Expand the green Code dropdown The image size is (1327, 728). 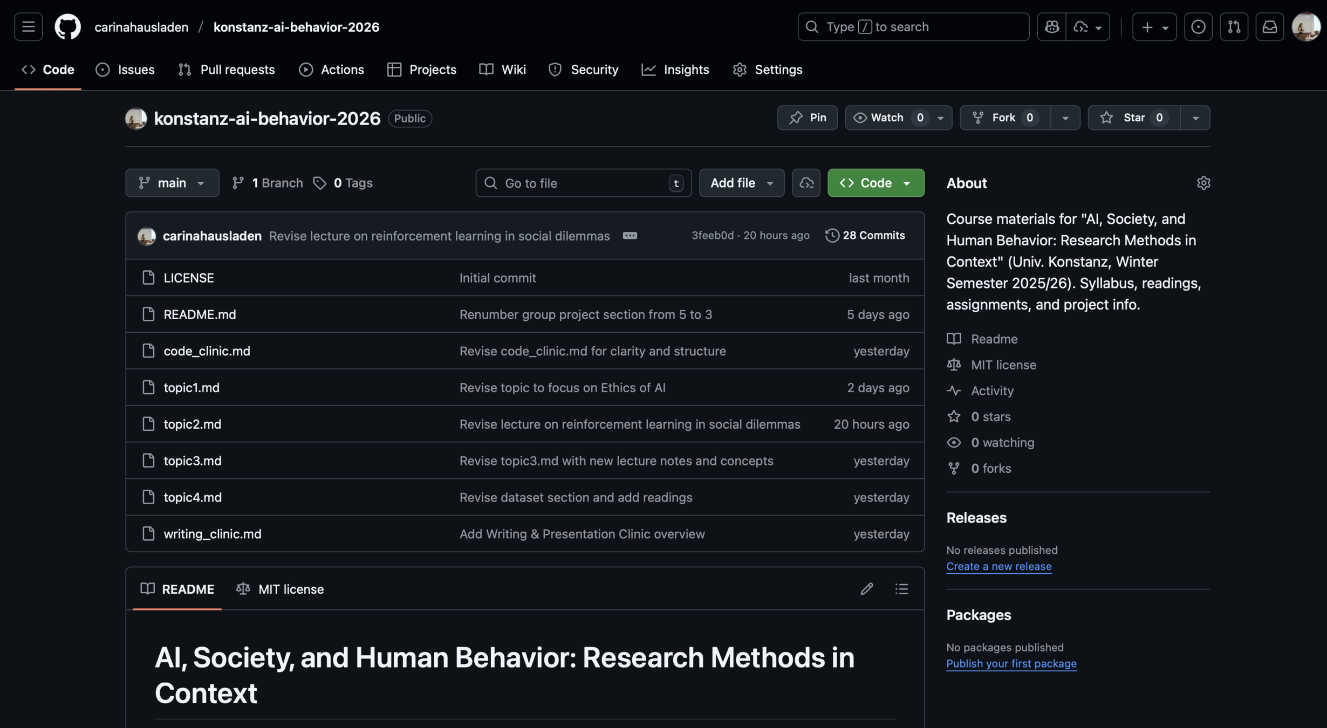click(875, 183)
